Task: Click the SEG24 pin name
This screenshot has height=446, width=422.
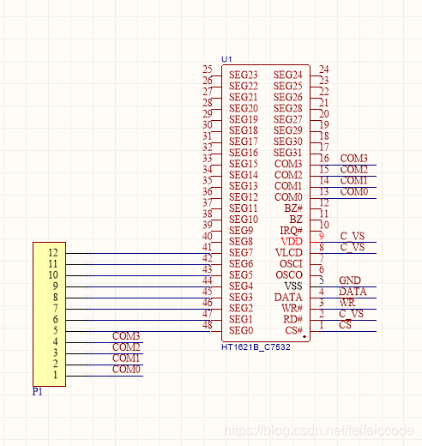Action: pyautogui.click(x=287, y=75)
